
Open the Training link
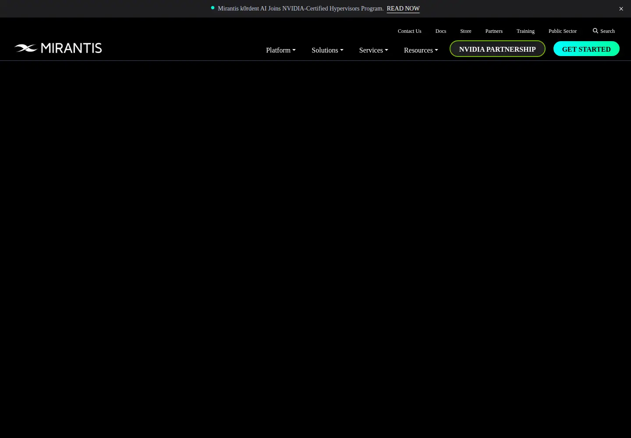pos(525,31)
